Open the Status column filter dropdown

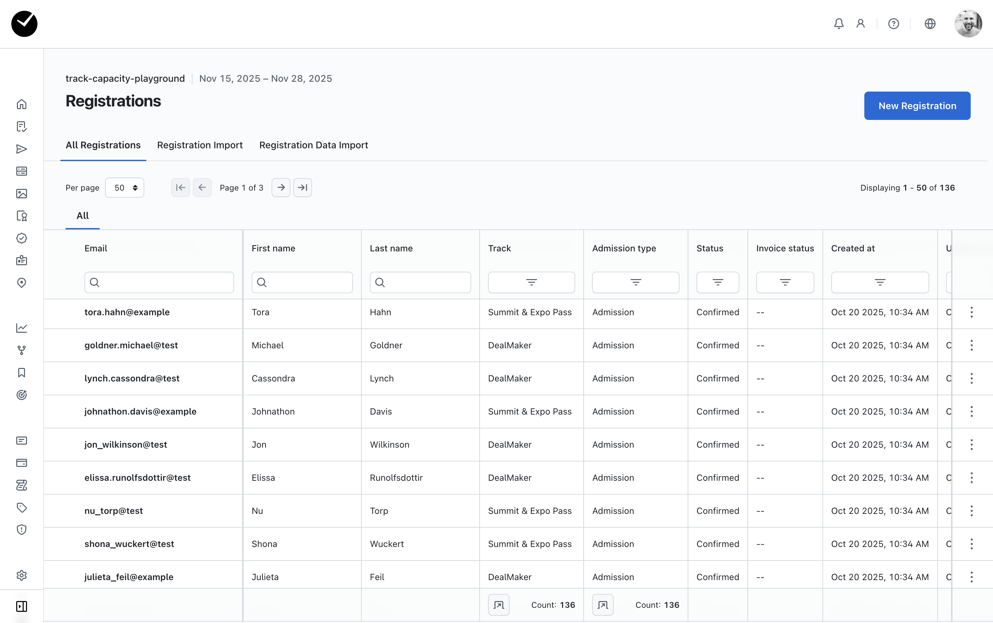pyautogui.click(x=717, y=282)
